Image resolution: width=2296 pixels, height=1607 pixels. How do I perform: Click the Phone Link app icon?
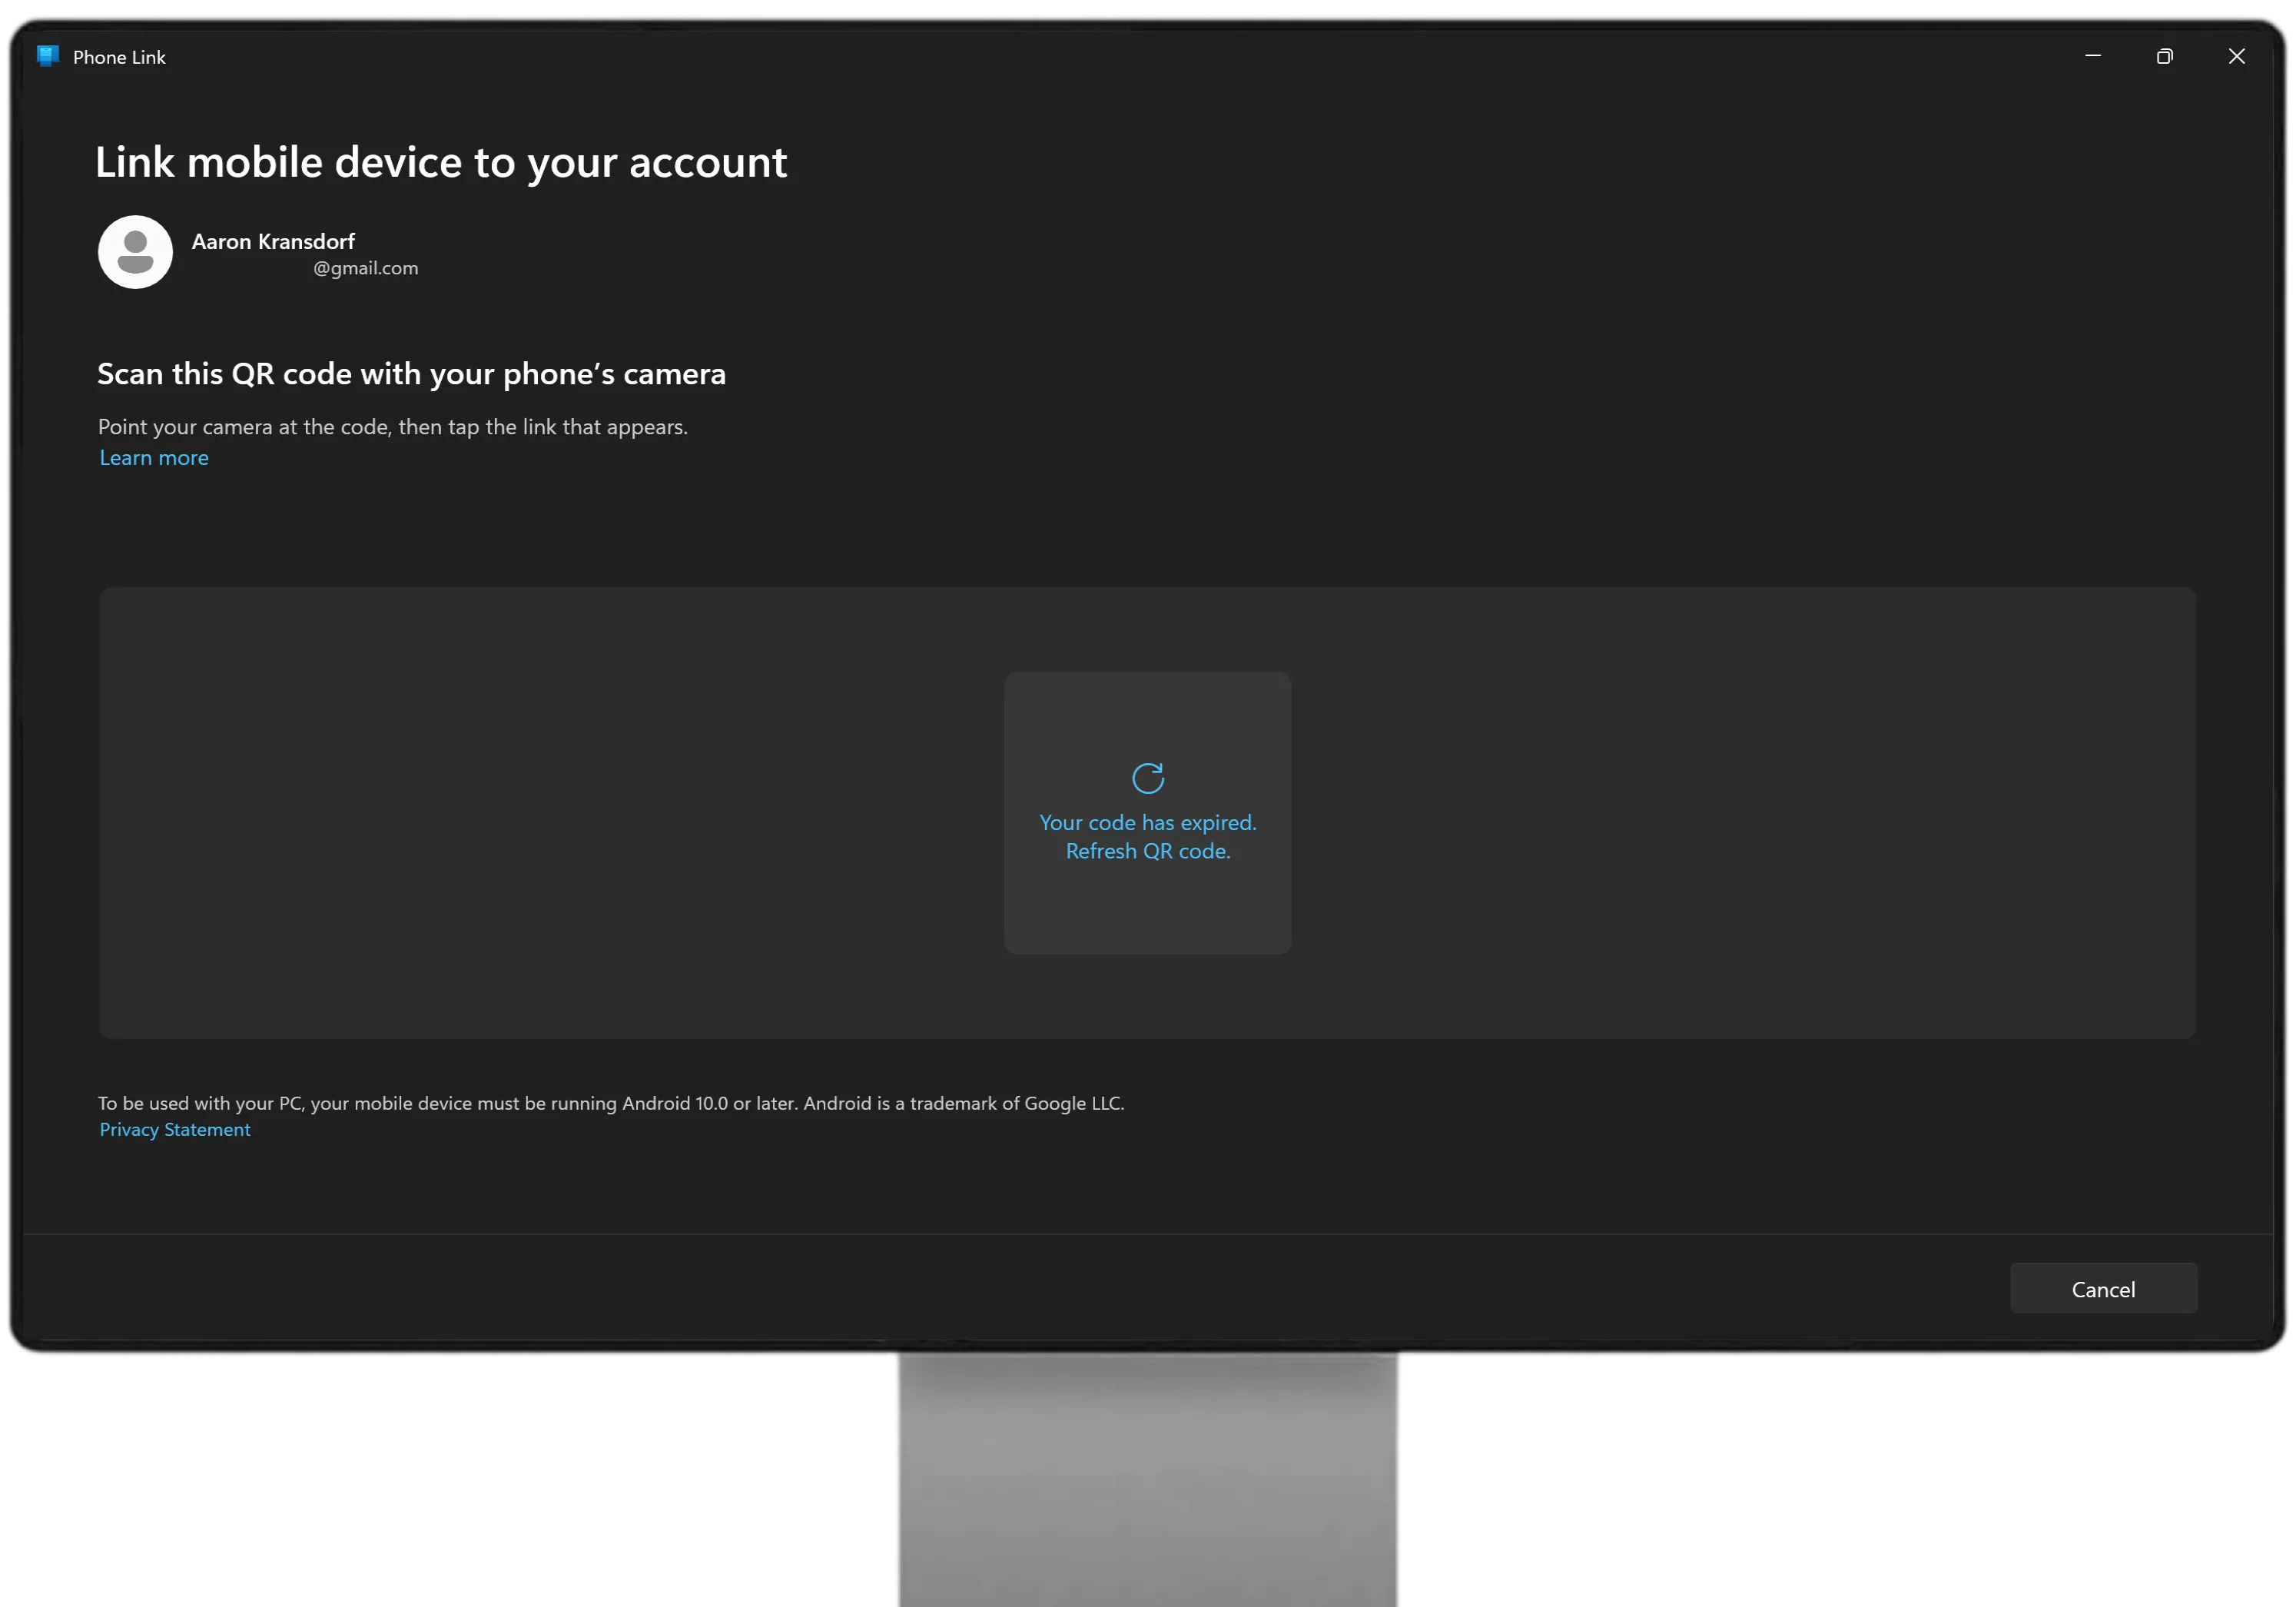coord(47,56)
